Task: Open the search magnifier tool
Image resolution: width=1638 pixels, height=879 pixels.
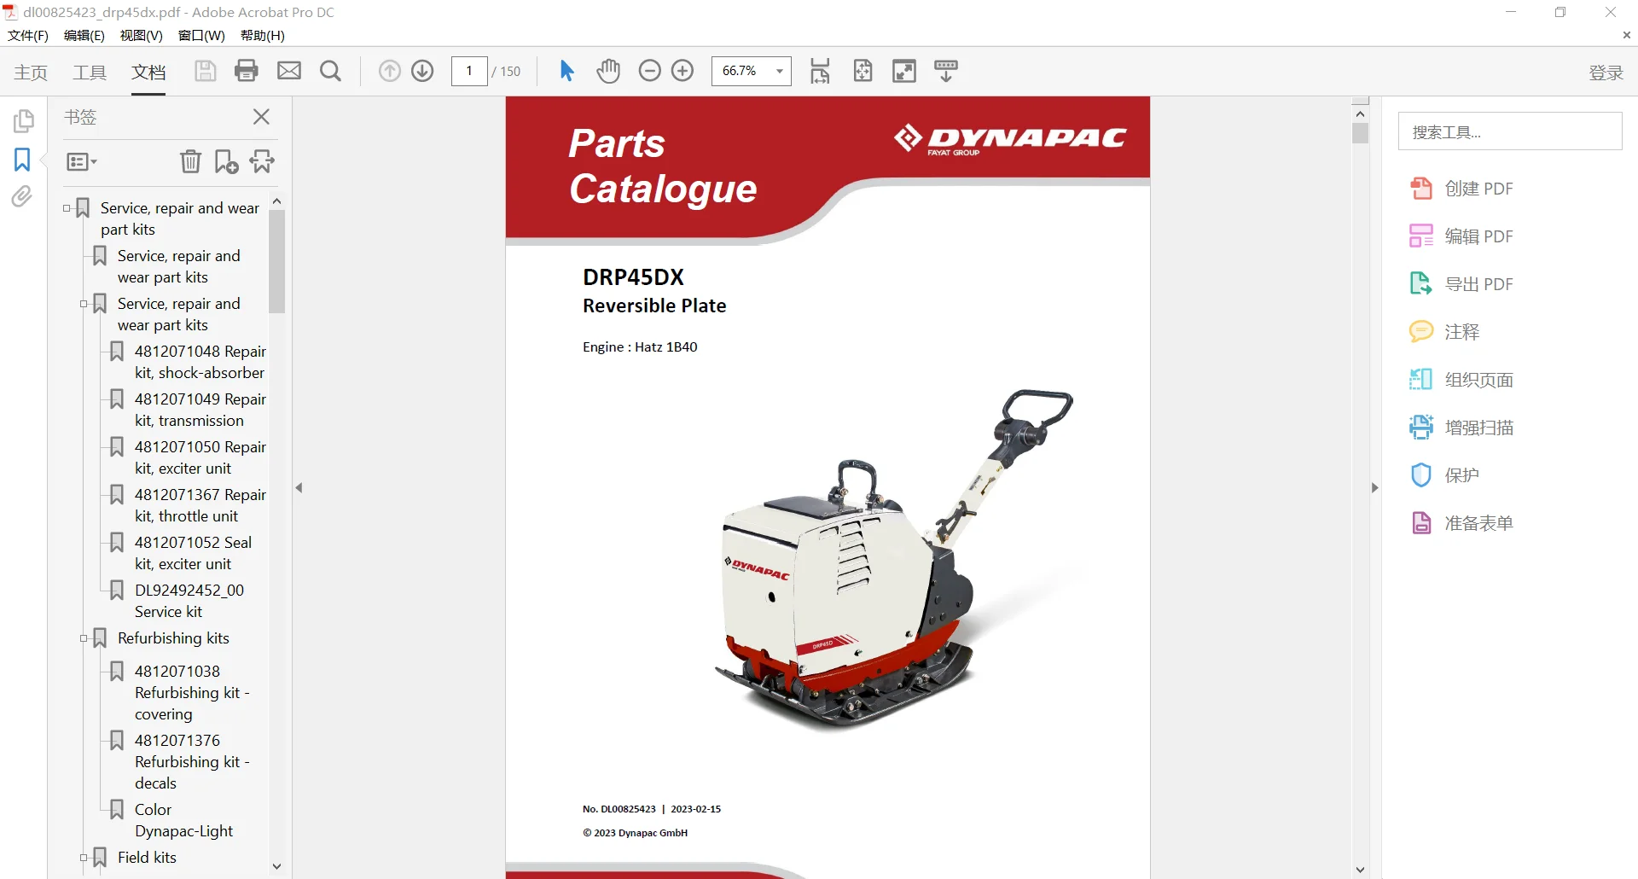Action: (330, 71)
